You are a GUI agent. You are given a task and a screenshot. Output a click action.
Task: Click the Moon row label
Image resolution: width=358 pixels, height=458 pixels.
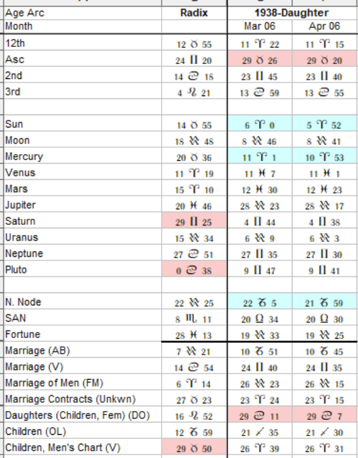click(x=17, y=140)
